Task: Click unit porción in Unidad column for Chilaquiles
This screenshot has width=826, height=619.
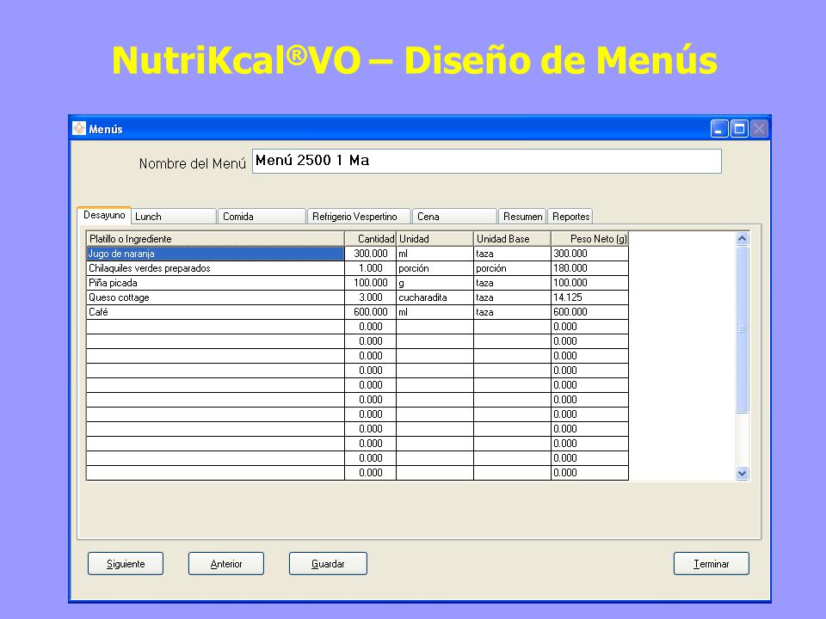Action: point(435,268)
